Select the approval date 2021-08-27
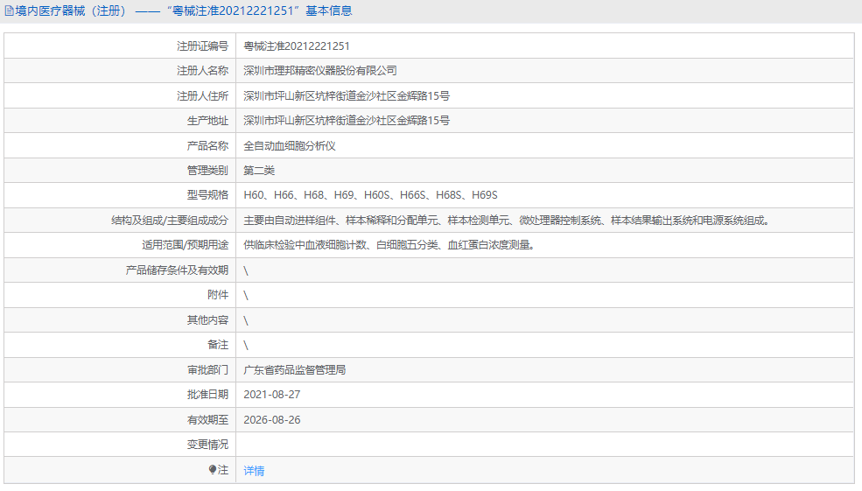 (x=272, y=395)
